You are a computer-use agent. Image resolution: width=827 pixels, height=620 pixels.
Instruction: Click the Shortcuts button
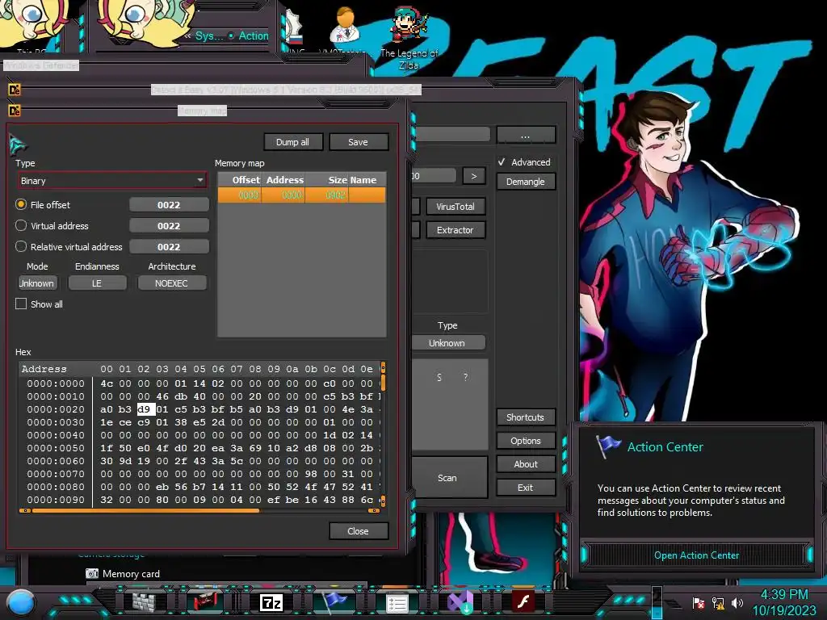(x=525, y=417)
